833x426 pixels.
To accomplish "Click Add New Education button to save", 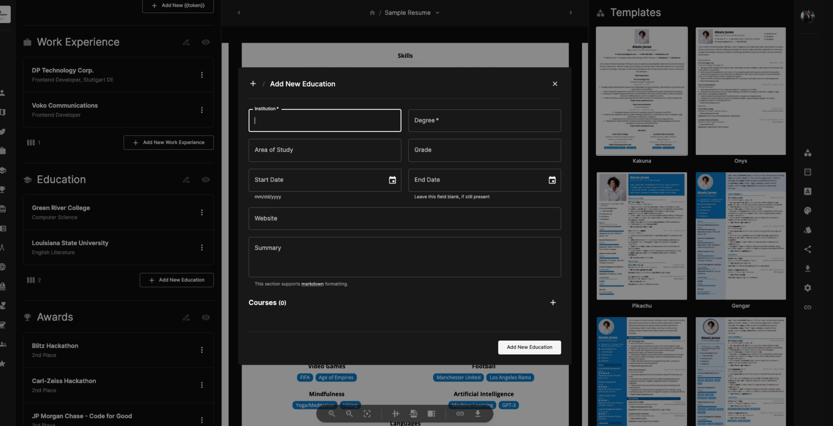I will 529,347.
